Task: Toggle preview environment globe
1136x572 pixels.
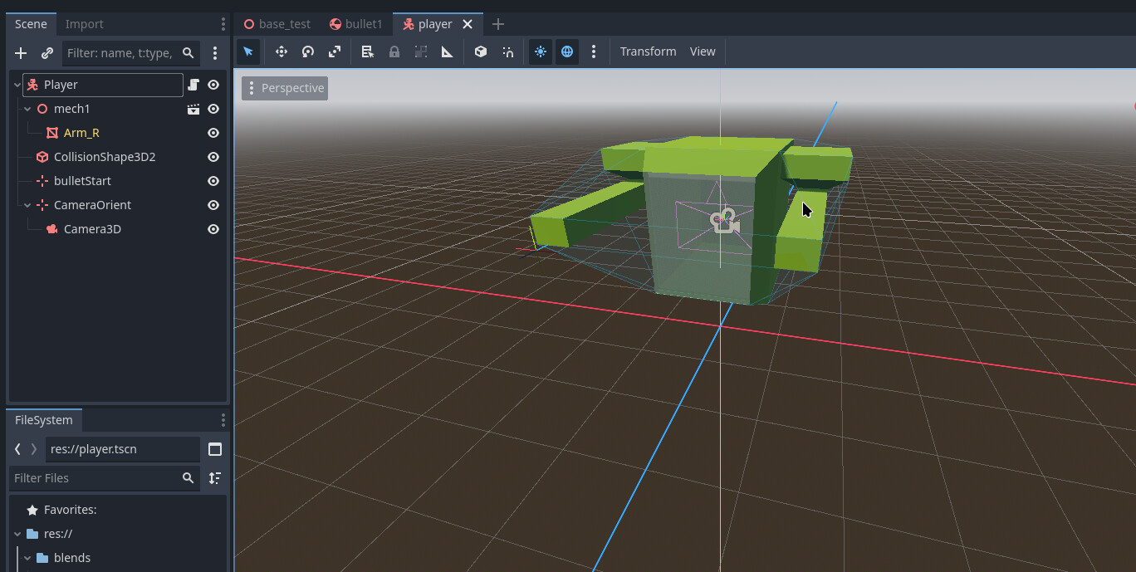Action: (x=567, y=51)
